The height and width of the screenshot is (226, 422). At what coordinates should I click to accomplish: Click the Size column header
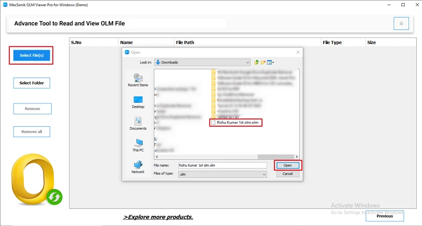(x=391, y=42)
